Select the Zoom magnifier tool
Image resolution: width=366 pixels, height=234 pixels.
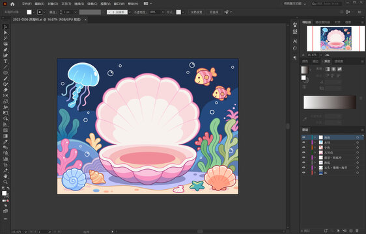[x=5, y=182]
